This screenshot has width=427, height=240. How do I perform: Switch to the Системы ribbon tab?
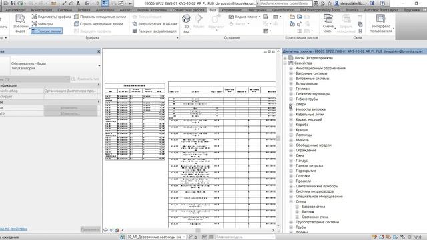[x=65, y=10]
